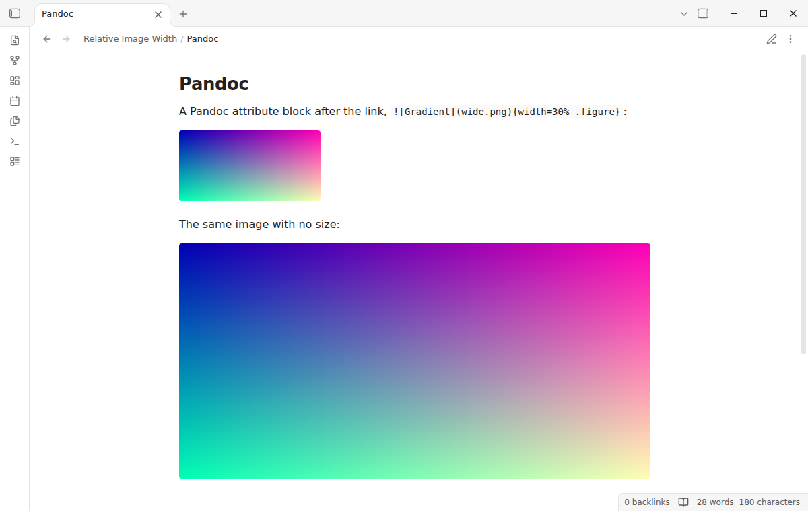Open the tab list dropdown chevron

click(684, 13)
